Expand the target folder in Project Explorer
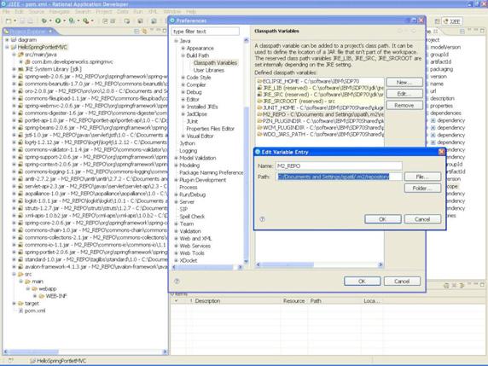488x366 pixels. point(14,303)
